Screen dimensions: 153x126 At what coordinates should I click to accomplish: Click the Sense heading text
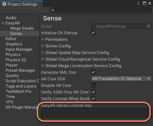[x=52, y=18]
